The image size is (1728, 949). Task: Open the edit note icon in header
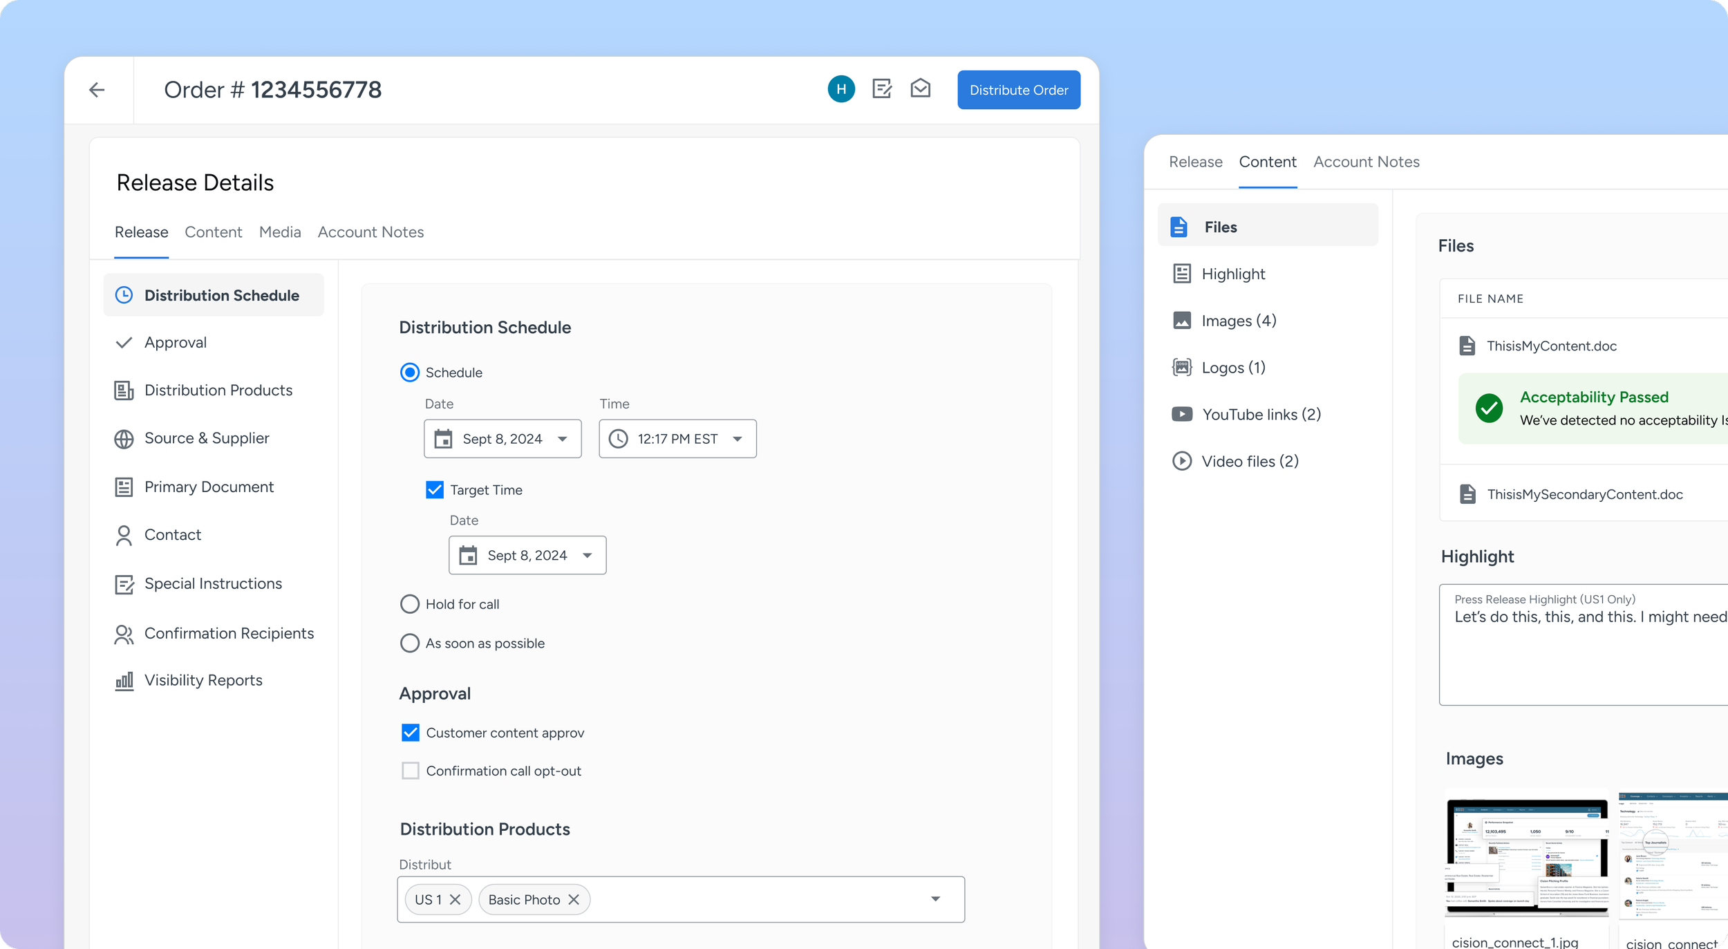[882, 89]
